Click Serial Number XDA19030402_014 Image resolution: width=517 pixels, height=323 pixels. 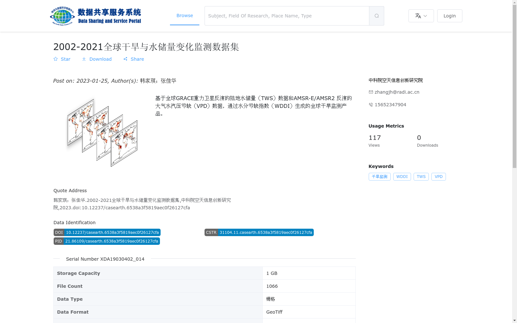pyautogui.click(x=105, y=259)
